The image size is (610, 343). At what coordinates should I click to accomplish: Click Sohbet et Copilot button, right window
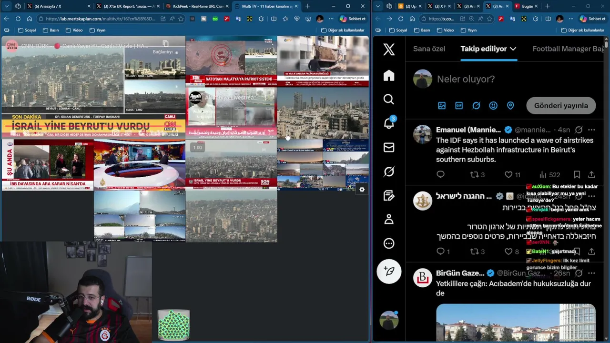click(x=593, y=19)
